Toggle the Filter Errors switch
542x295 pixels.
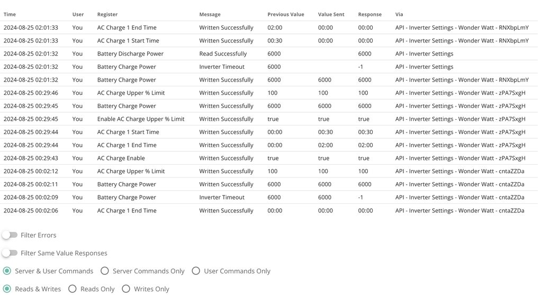point(10,235)
